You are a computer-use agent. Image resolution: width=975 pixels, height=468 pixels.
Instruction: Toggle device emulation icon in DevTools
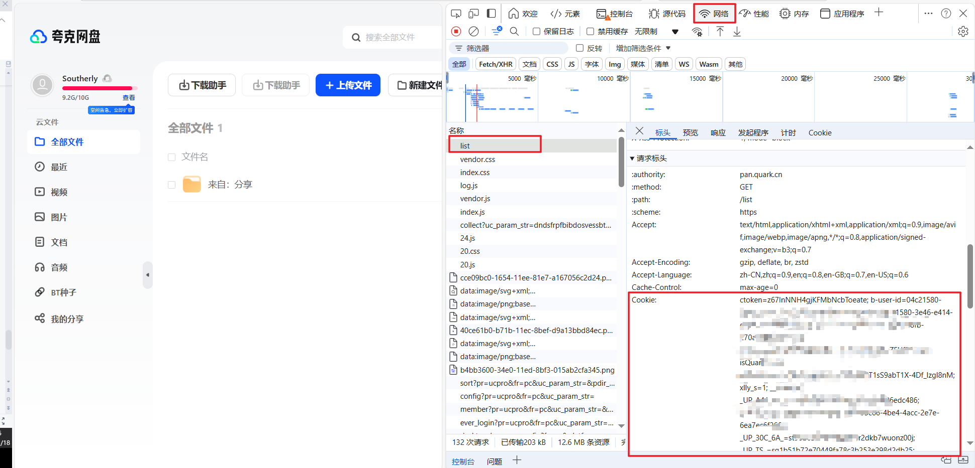pos(473,14)
